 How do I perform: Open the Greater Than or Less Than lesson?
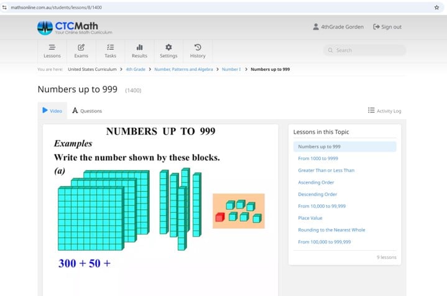coord(326,171)
